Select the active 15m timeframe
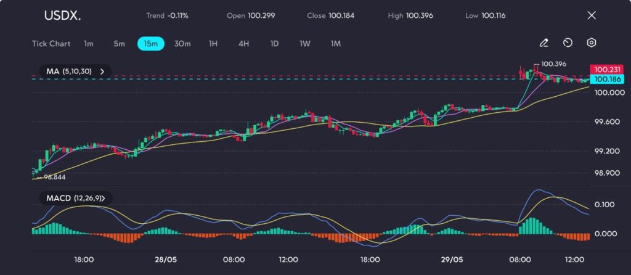Viewport: 631px width, 275px height. tap(150, 44)
